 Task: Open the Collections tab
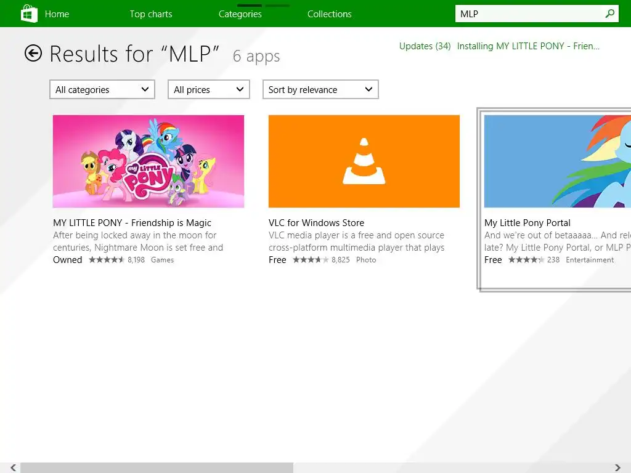330,14
